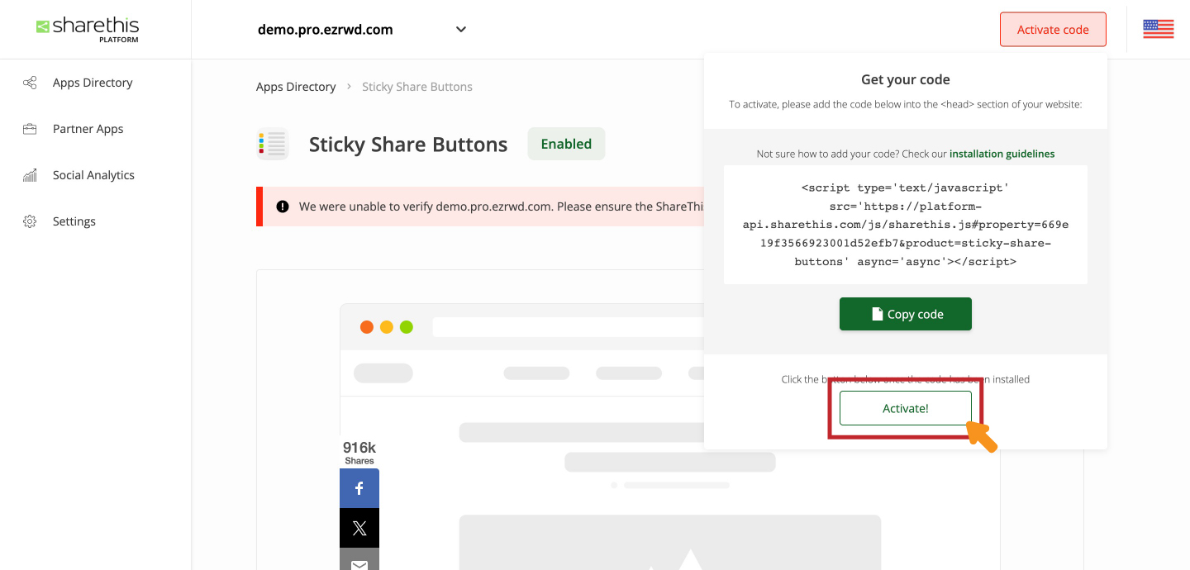Open the US flag language selector

1158,30
